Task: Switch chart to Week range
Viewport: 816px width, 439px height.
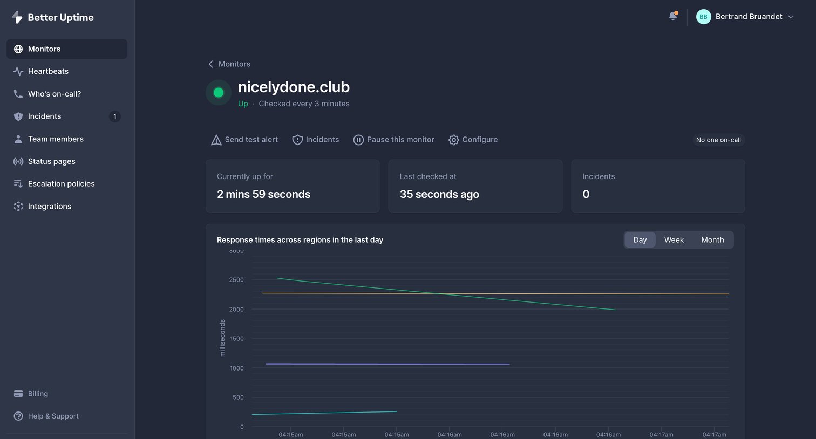Action: point(674,240)
